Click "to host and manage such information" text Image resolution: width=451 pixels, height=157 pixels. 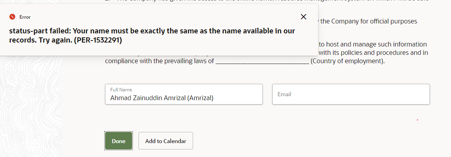[x=372, y=44]
